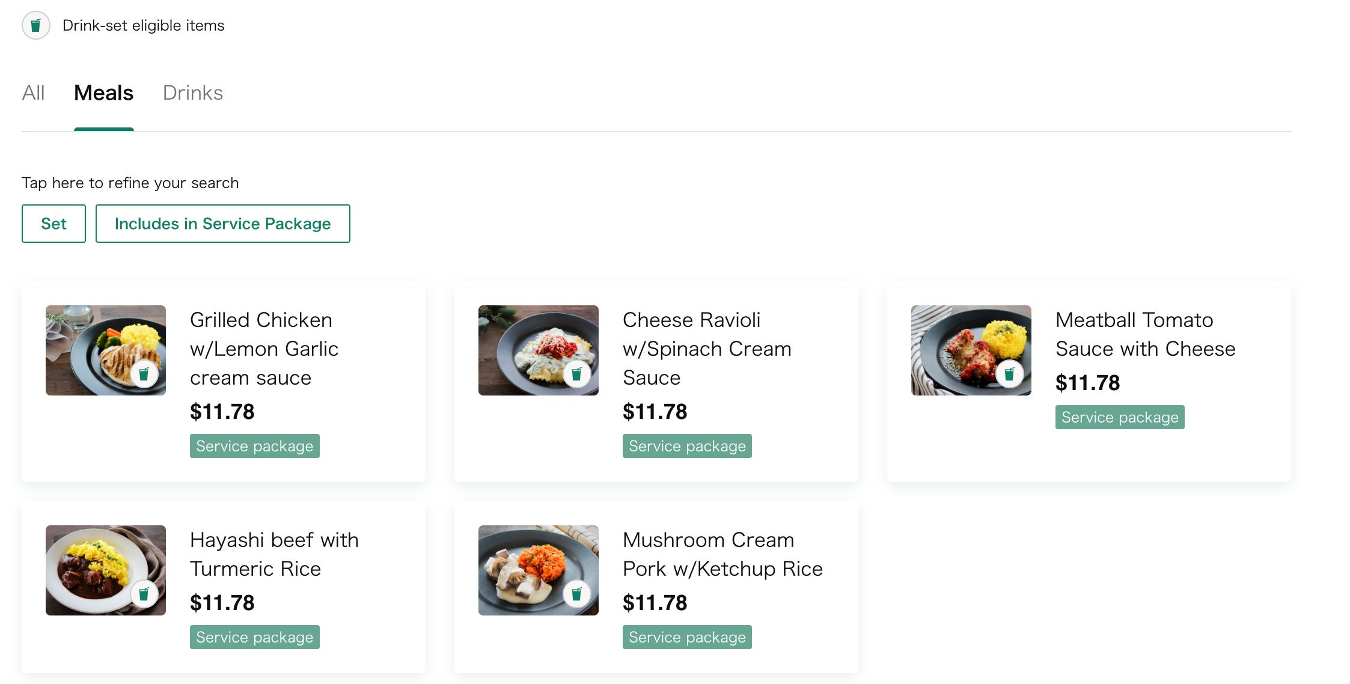Toggle the Includes in Service Package filter
1350x684 pixels.
[x=223, y=223]
